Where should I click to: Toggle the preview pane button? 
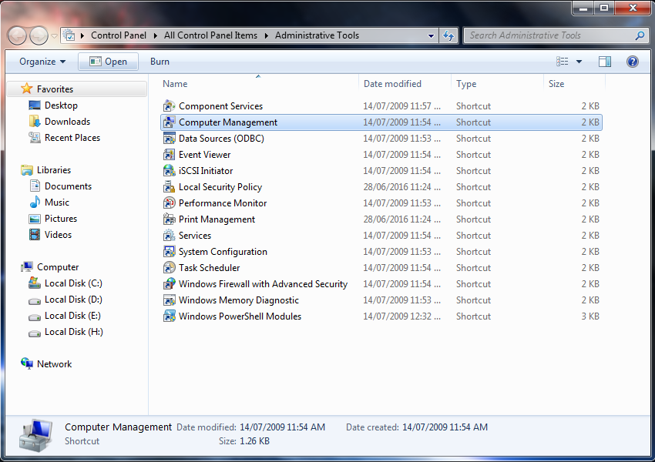coord(604,62)
